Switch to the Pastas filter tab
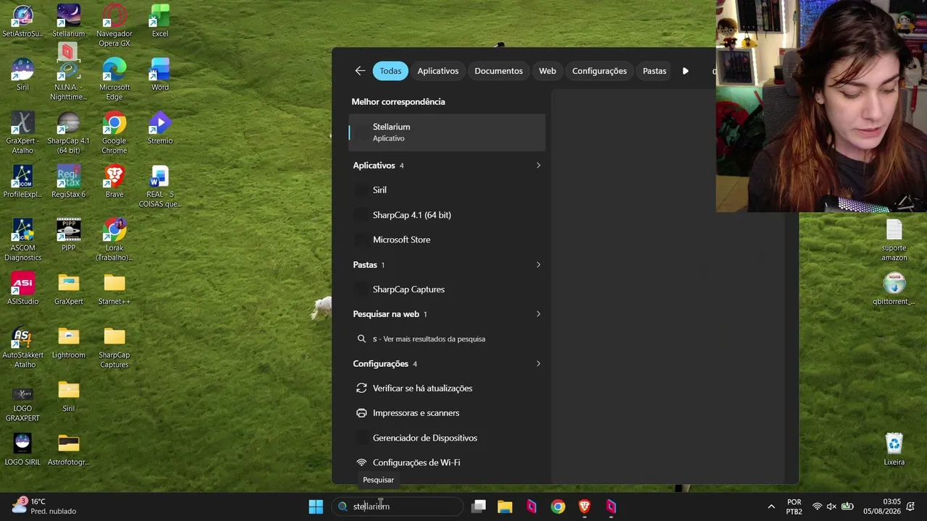Screen dimensions: 927x521 tap(655, 71)
